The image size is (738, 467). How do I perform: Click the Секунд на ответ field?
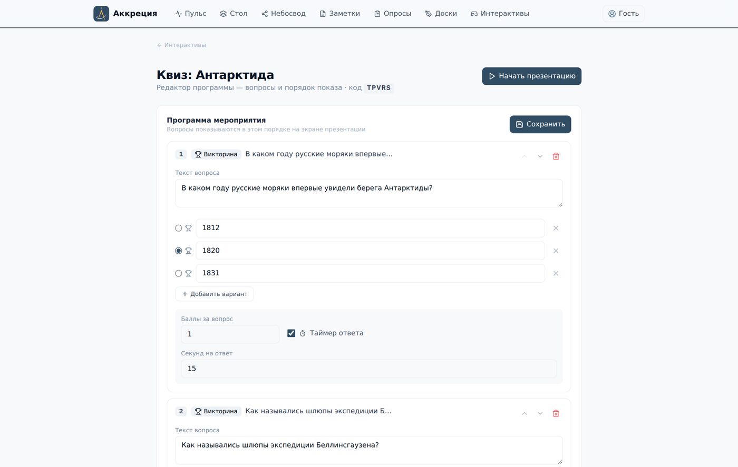[368, 369]
